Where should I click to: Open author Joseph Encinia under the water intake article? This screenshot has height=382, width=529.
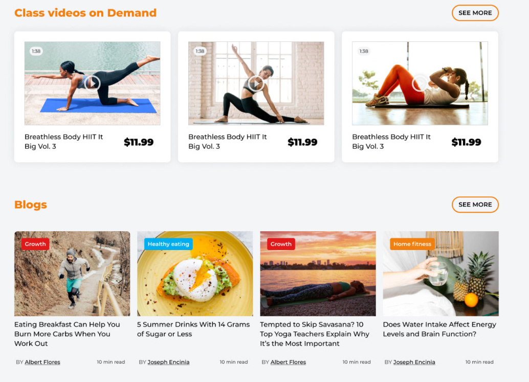(414, 362)
